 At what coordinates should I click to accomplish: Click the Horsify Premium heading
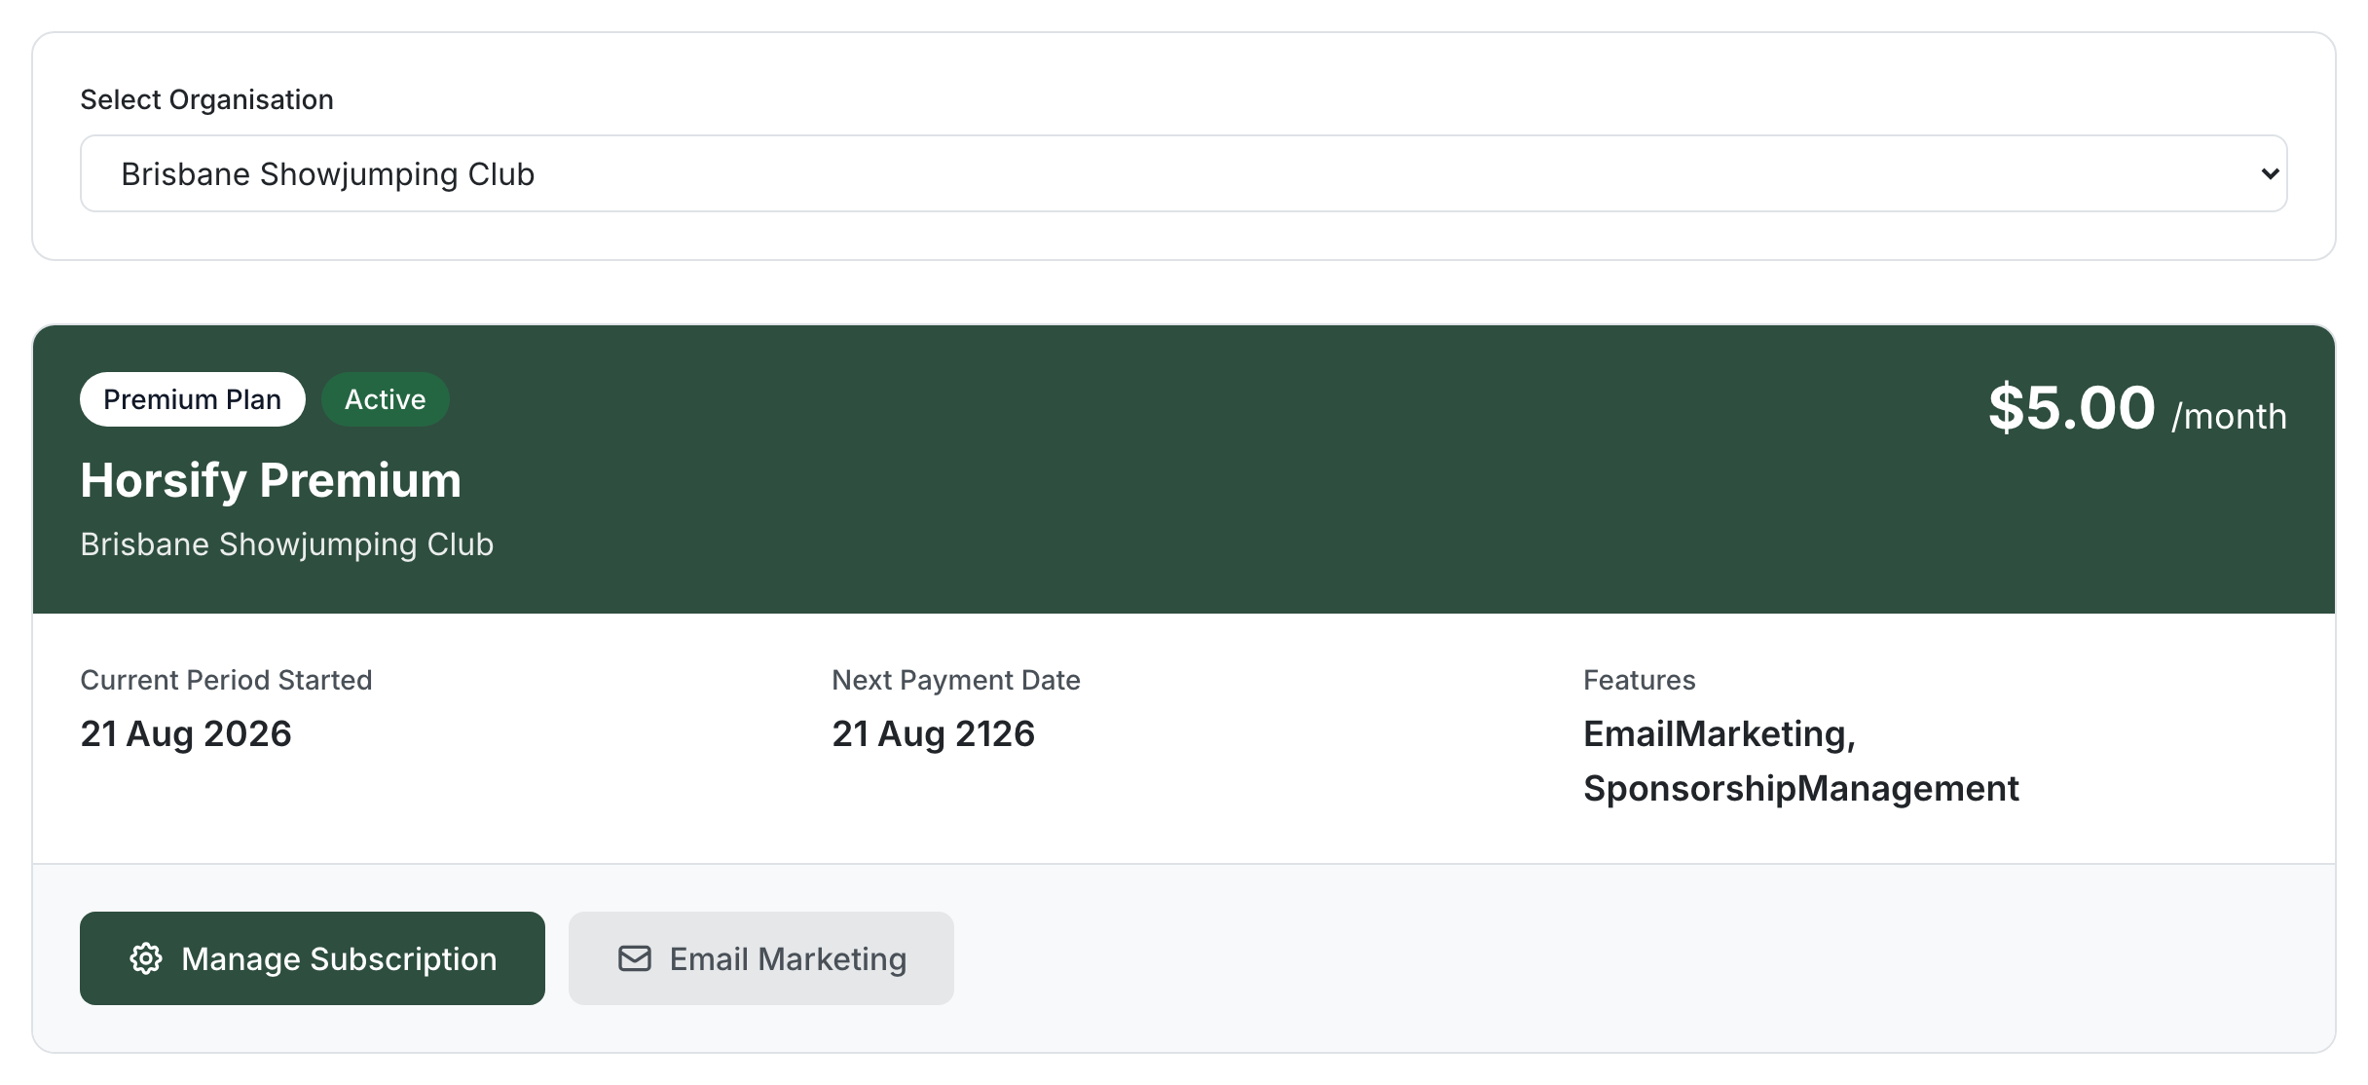point(271,480)
